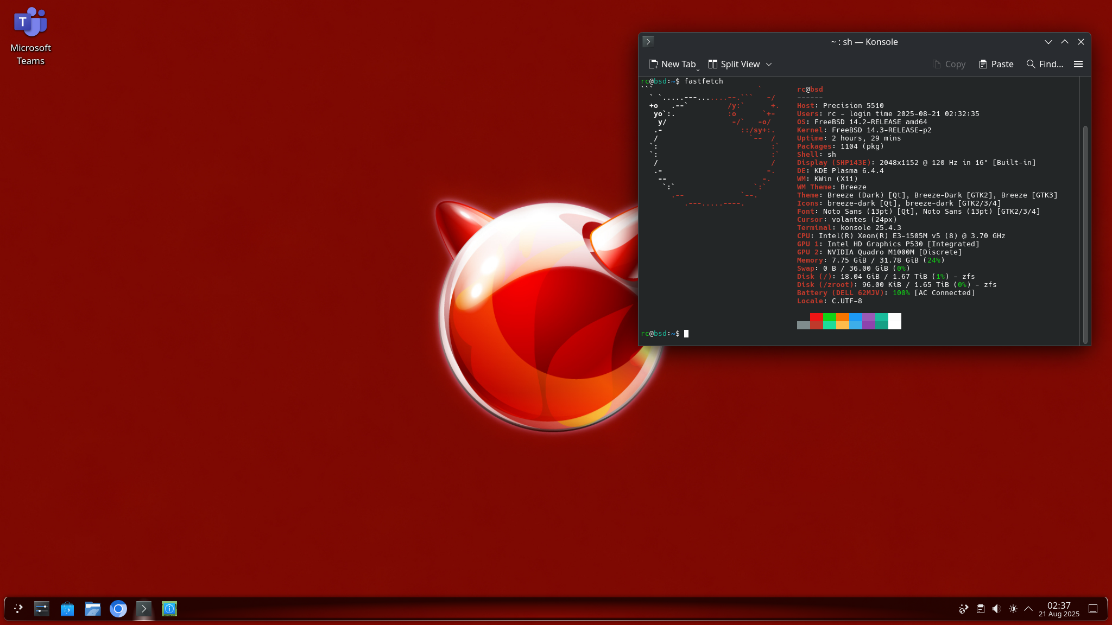Click the white color block in fastfetch

click(894, 321)
